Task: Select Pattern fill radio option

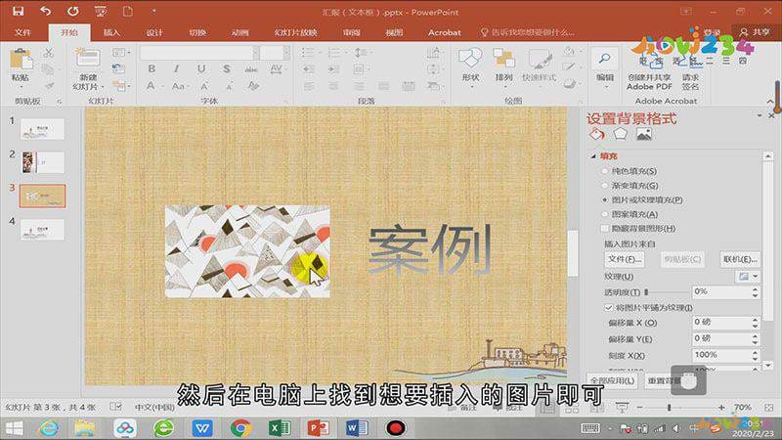Action: point(604,214)
